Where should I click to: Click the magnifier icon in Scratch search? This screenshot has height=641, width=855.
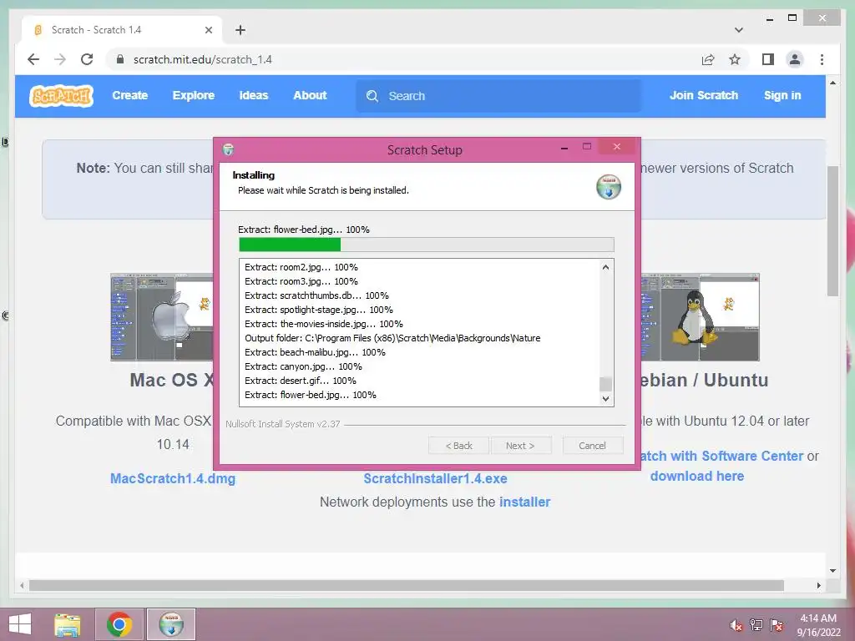coord(372,96)
